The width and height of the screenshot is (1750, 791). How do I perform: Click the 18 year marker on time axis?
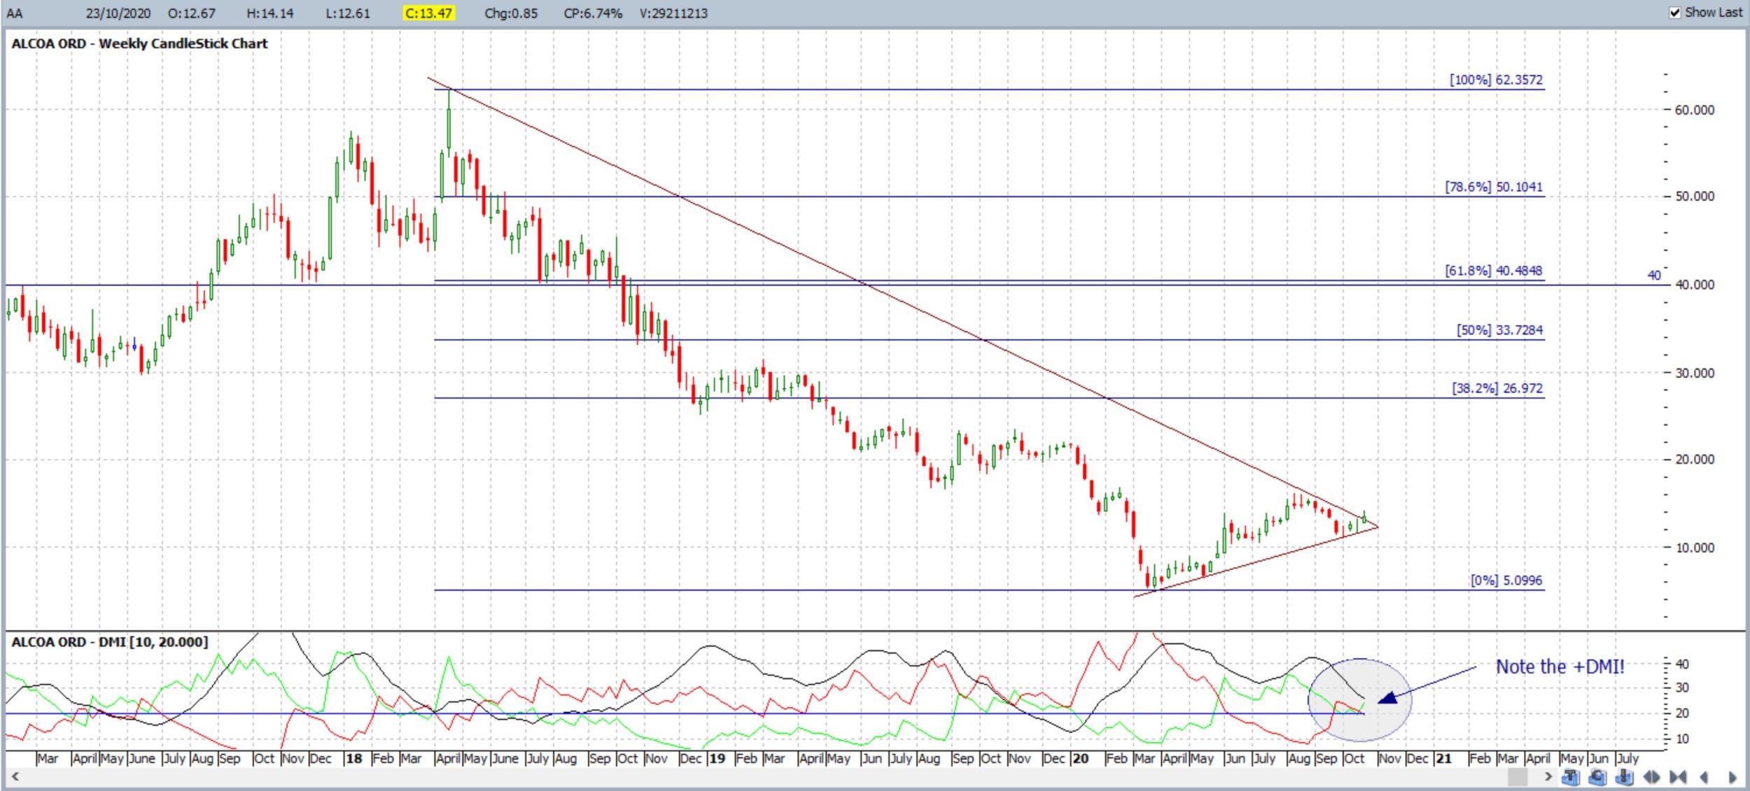(354, 759)
